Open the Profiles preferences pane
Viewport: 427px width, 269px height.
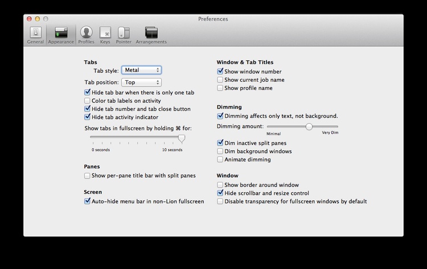point(86,33)
